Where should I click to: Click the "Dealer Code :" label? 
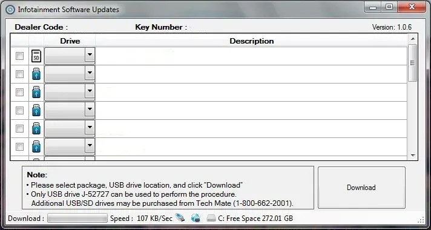point(41,27)
